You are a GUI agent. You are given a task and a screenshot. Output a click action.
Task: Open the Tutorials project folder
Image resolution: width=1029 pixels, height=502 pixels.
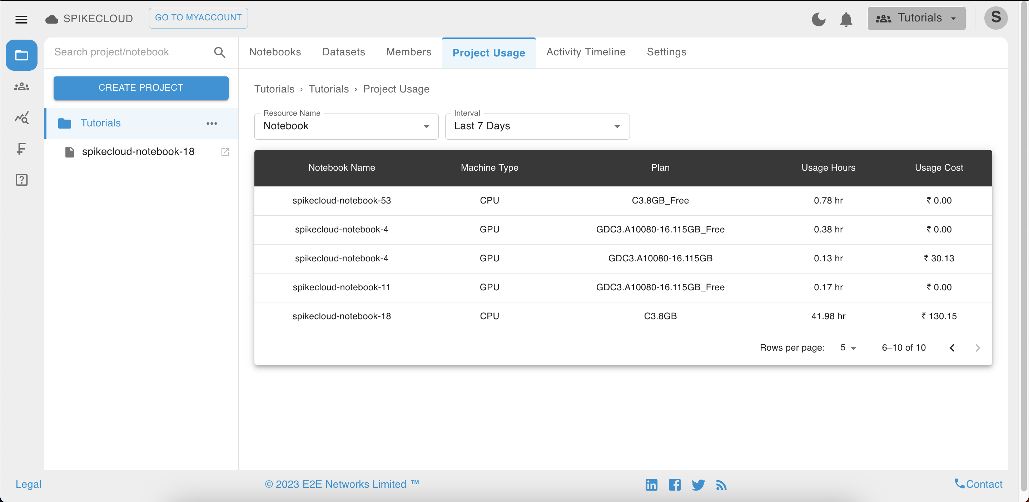[100, 123]
